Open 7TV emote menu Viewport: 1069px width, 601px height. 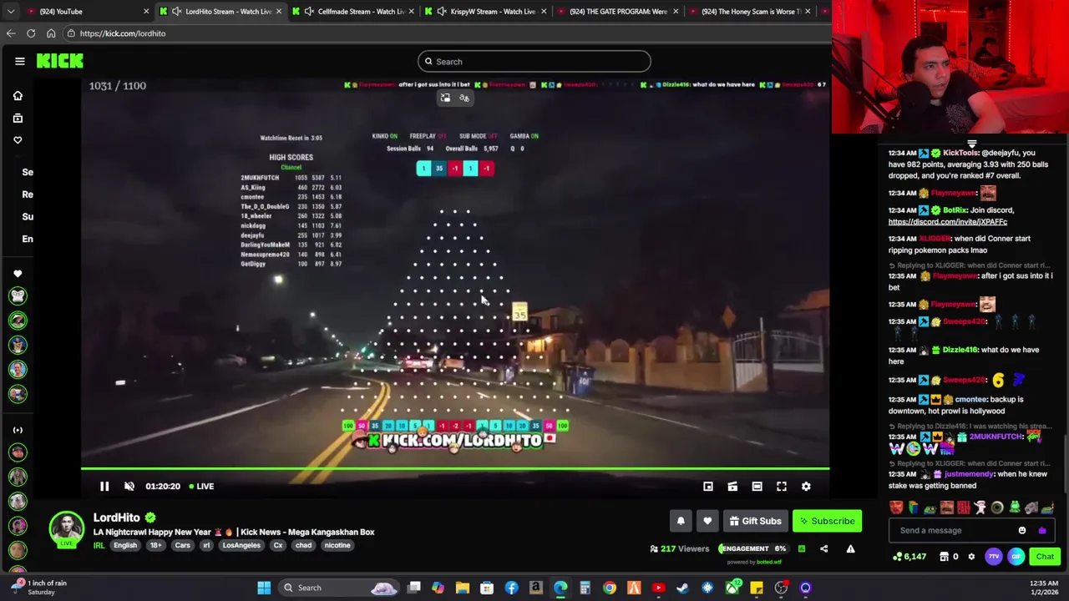tap(994, 557)
